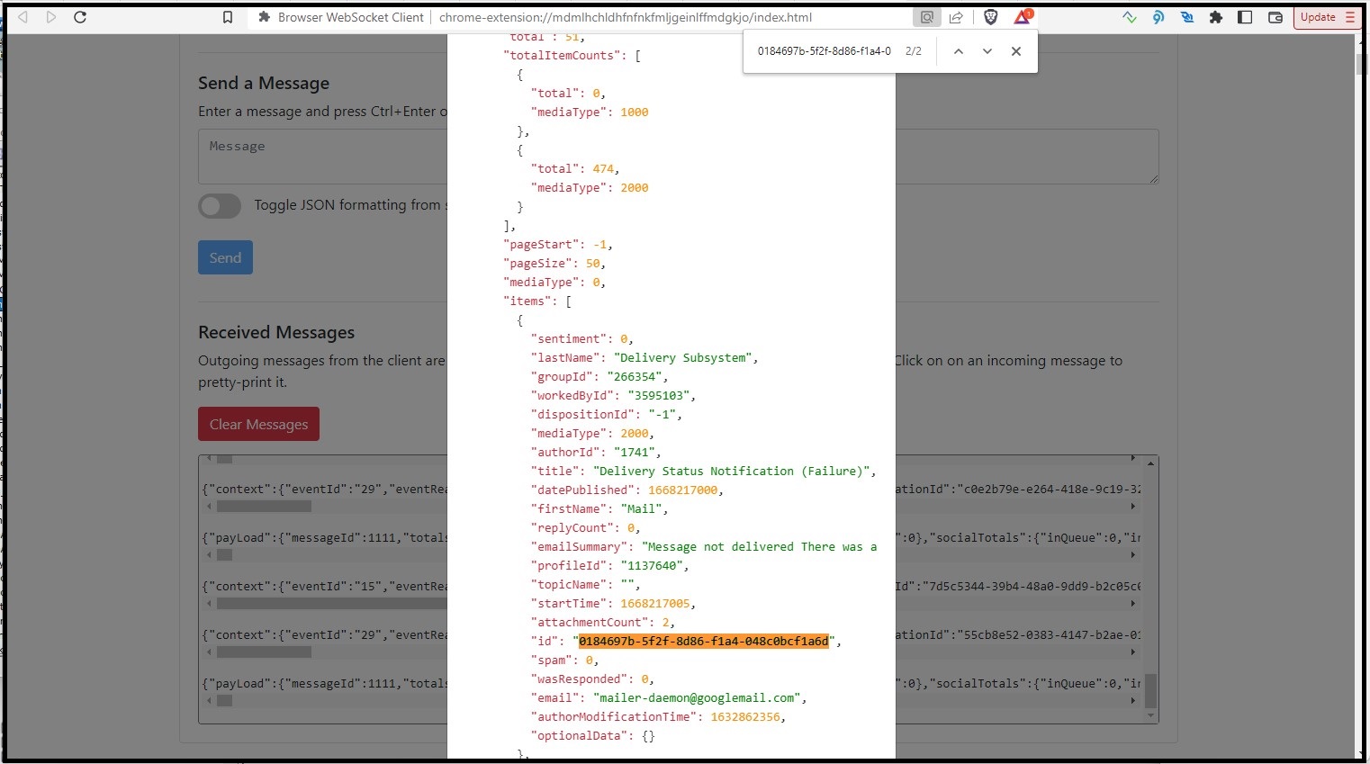
Task: Click the Update button in the toolbar
Action: (x=1327, y=17)
